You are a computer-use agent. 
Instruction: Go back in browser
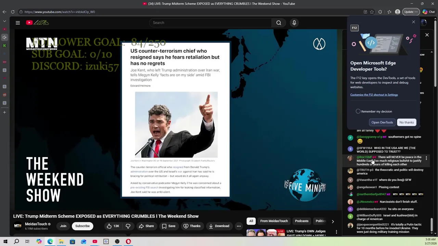pos(4,12)
